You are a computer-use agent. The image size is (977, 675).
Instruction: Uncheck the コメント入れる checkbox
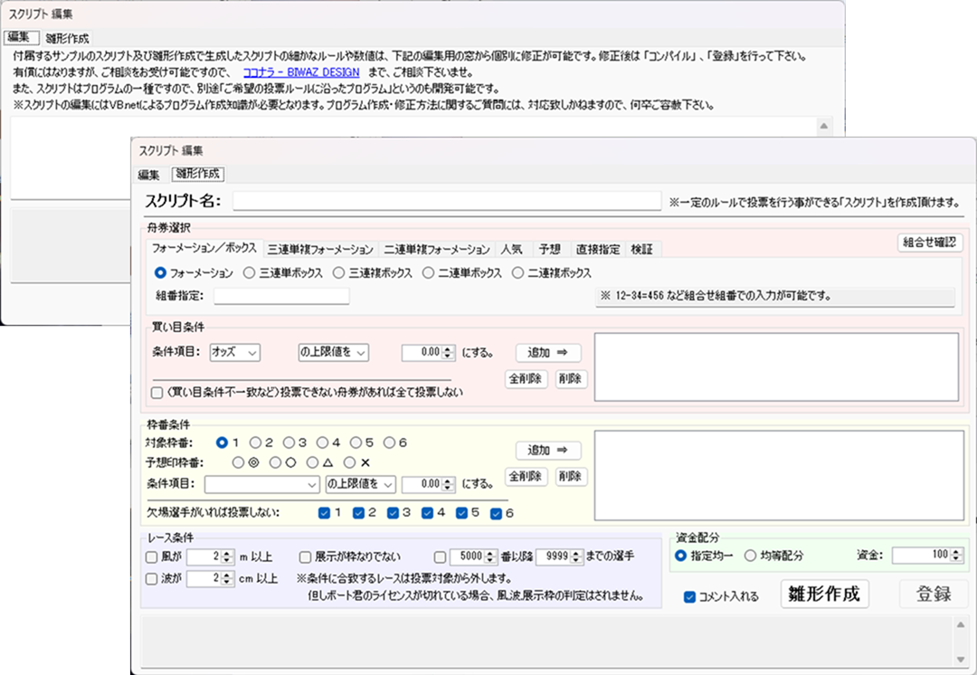pos(690,596)
